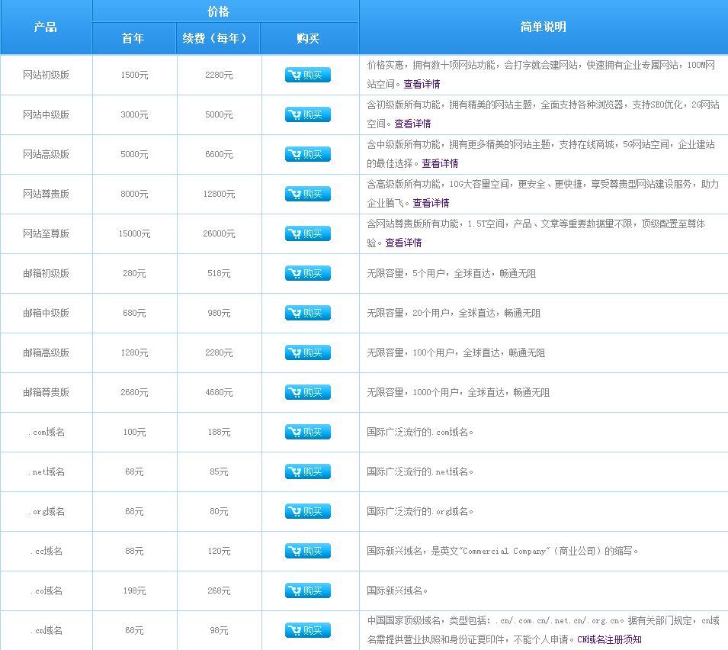View details of 网站中级版 description
Viewport: 728px width, 650px height.
click(x=412, y=124)
